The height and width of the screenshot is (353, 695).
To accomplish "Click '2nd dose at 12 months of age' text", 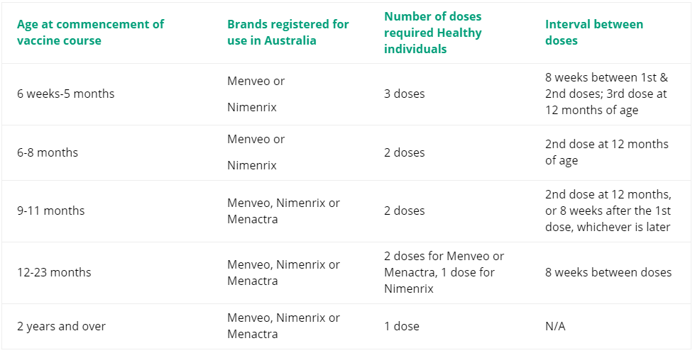I will click(x=607, y=152).
